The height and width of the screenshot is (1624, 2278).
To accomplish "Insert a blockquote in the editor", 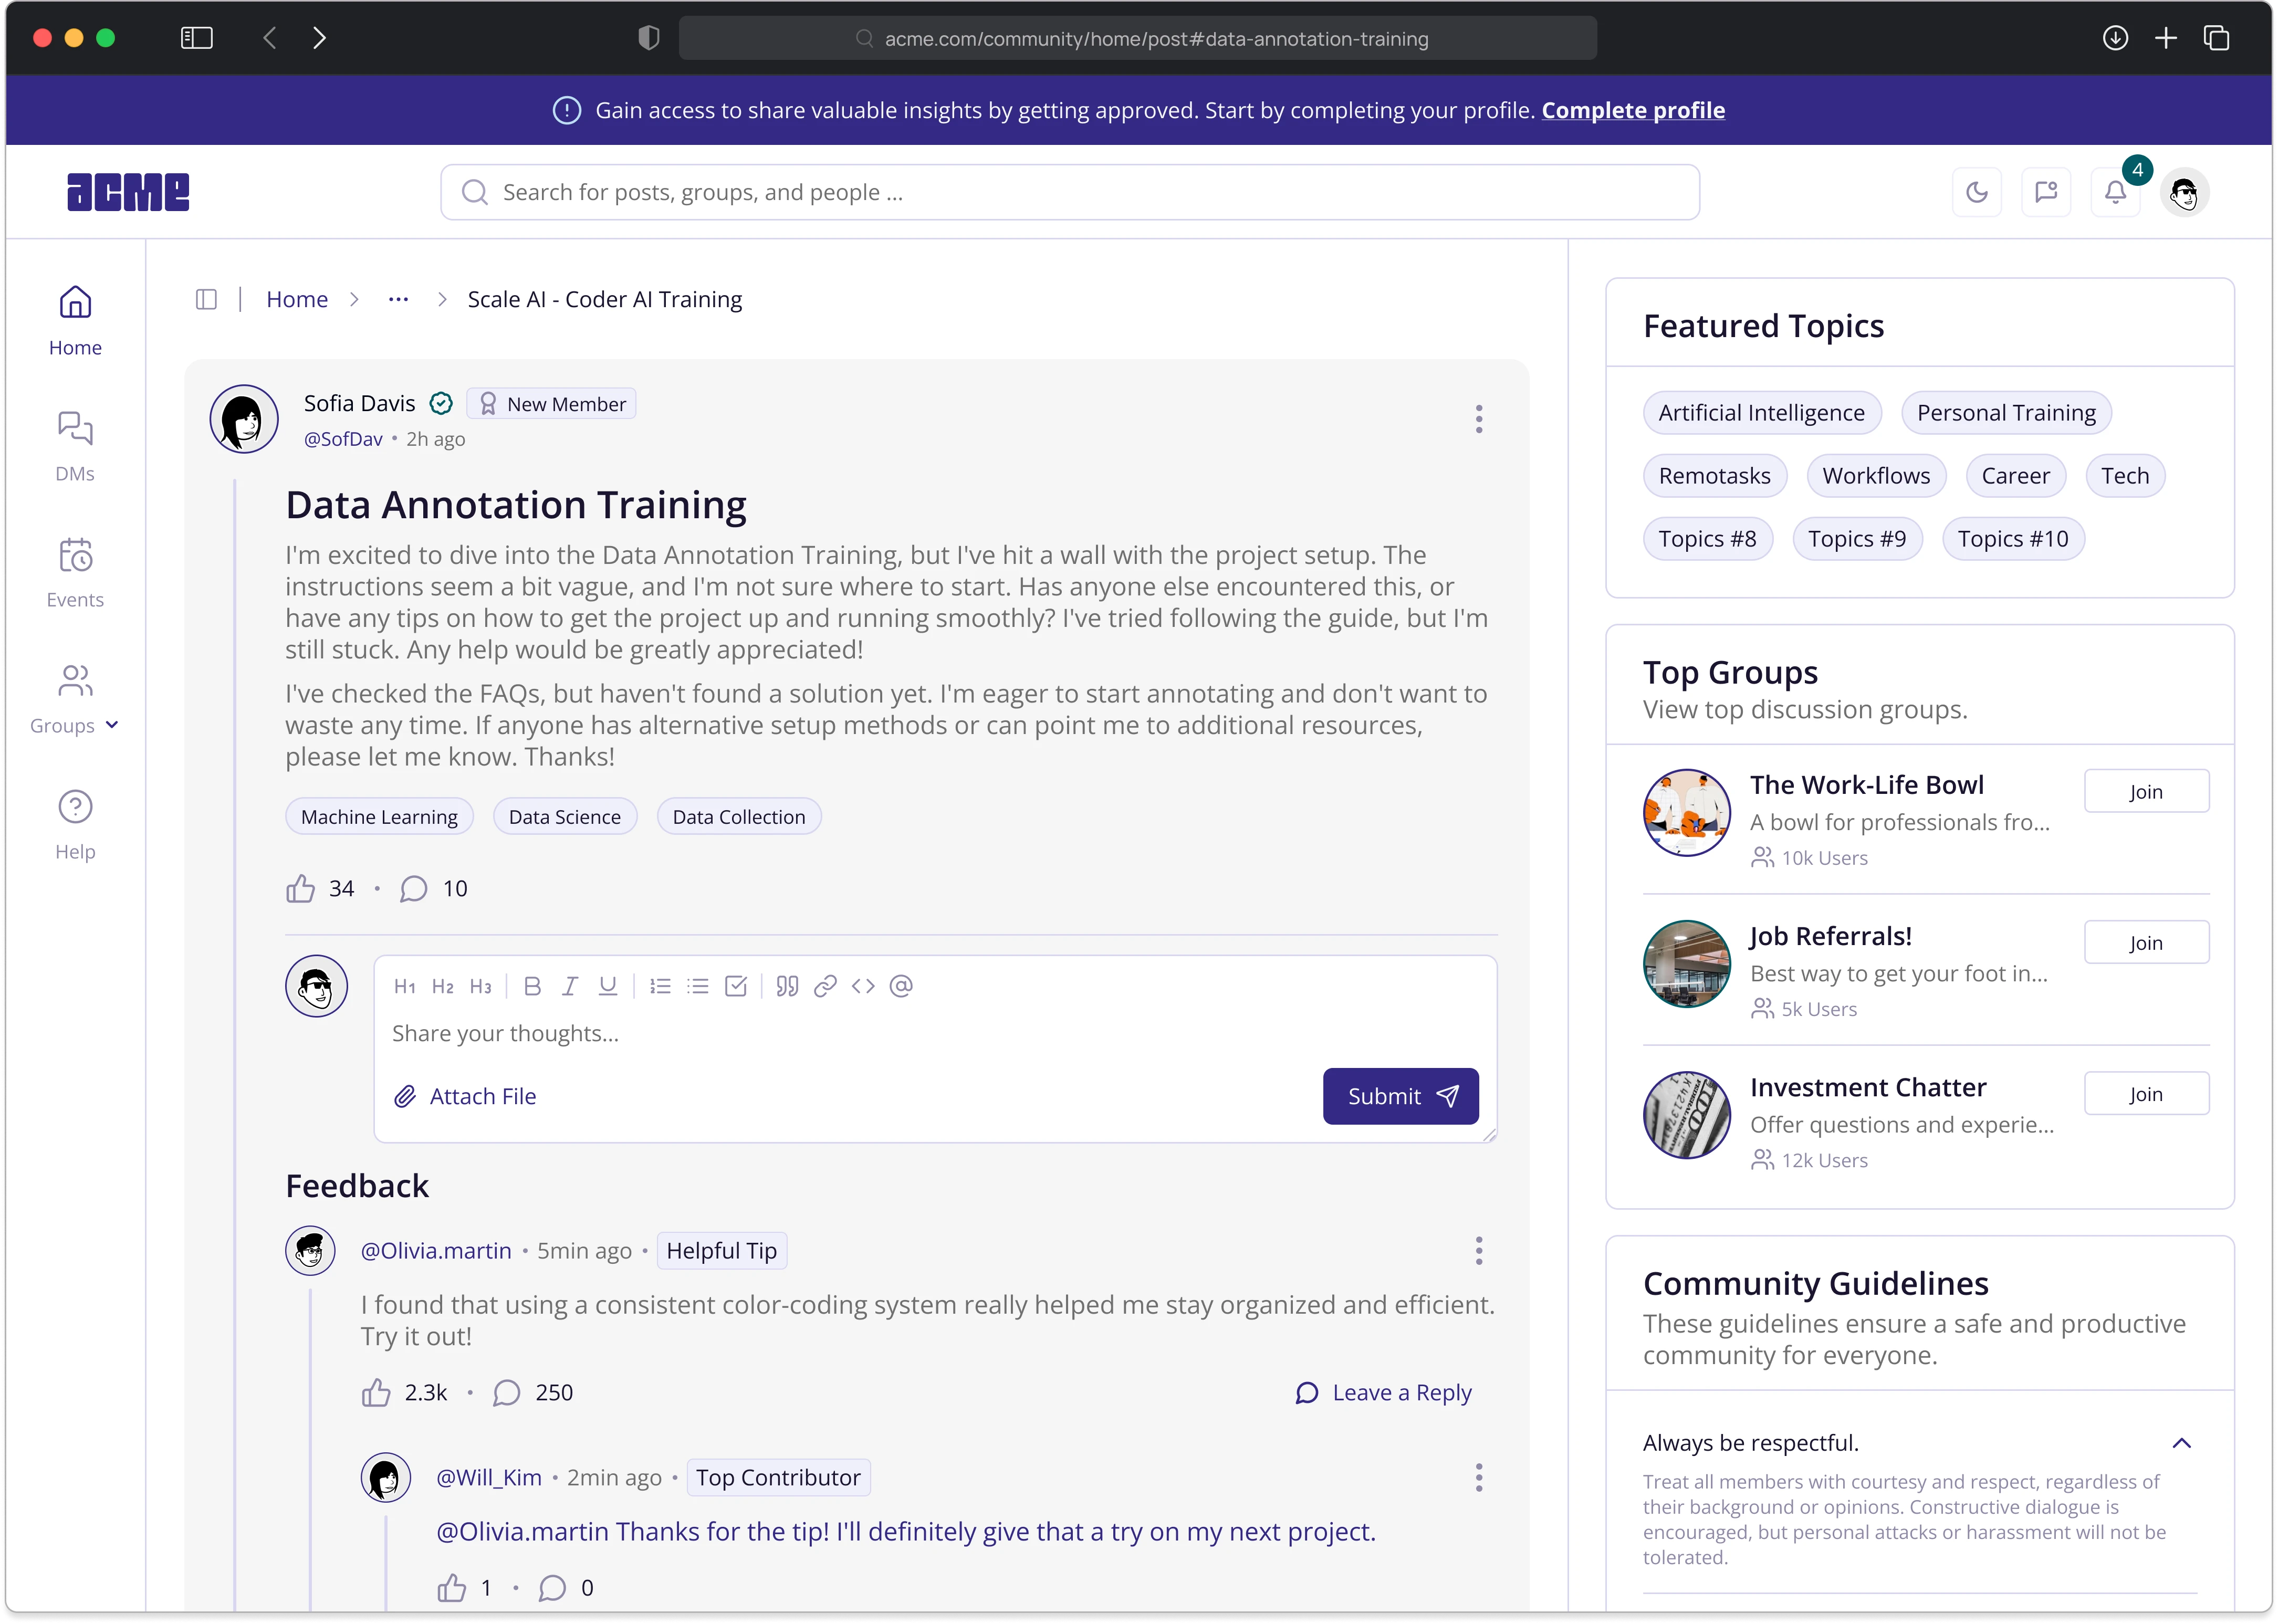I will coord(787,986).
